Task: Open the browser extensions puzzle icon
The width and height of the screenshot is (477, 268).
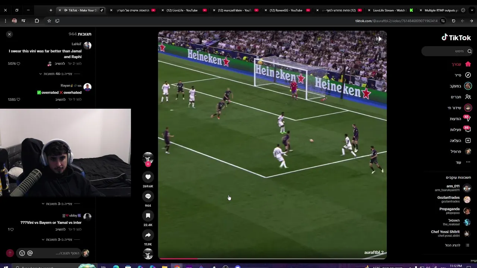Action: pos(37,21)
